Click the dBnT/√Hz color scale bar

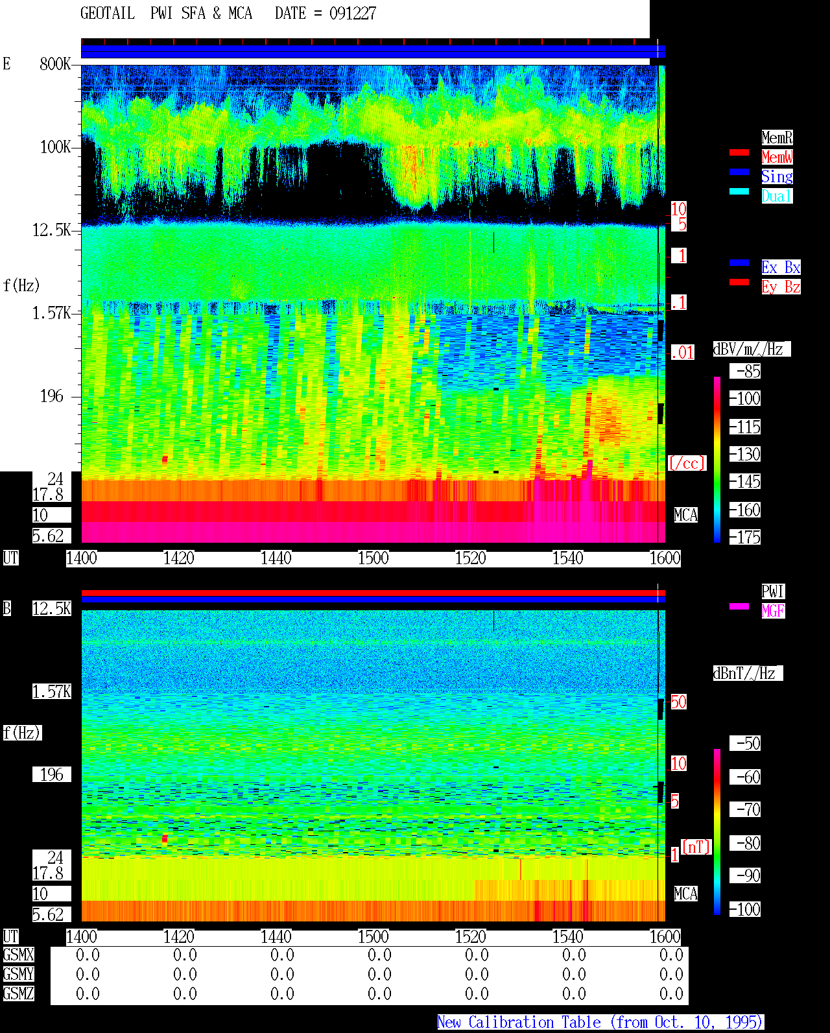click(717, 832)
